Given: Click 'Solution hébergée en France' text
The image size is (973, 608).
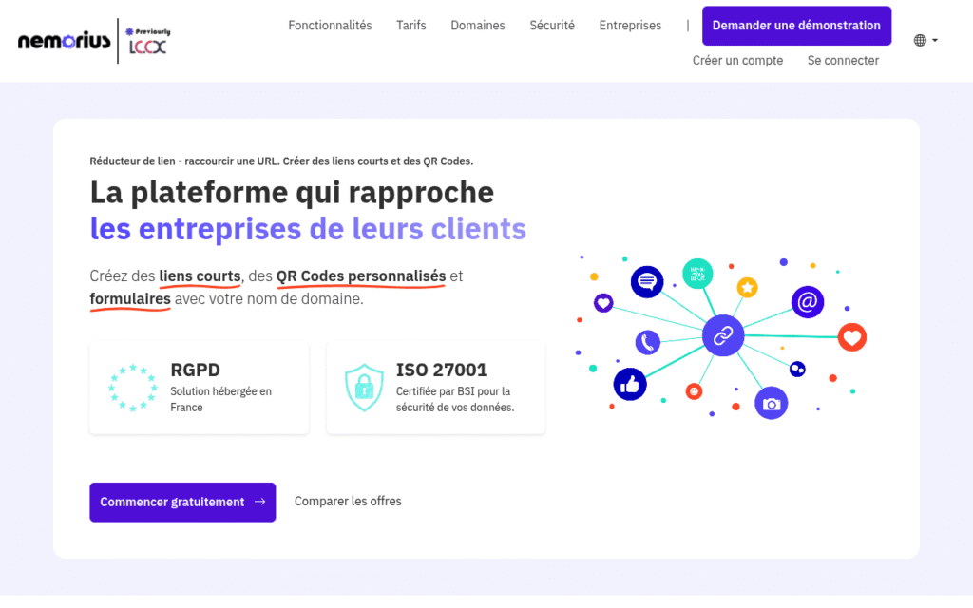Looking at the screenshot, I should click(x=220, y=400).
